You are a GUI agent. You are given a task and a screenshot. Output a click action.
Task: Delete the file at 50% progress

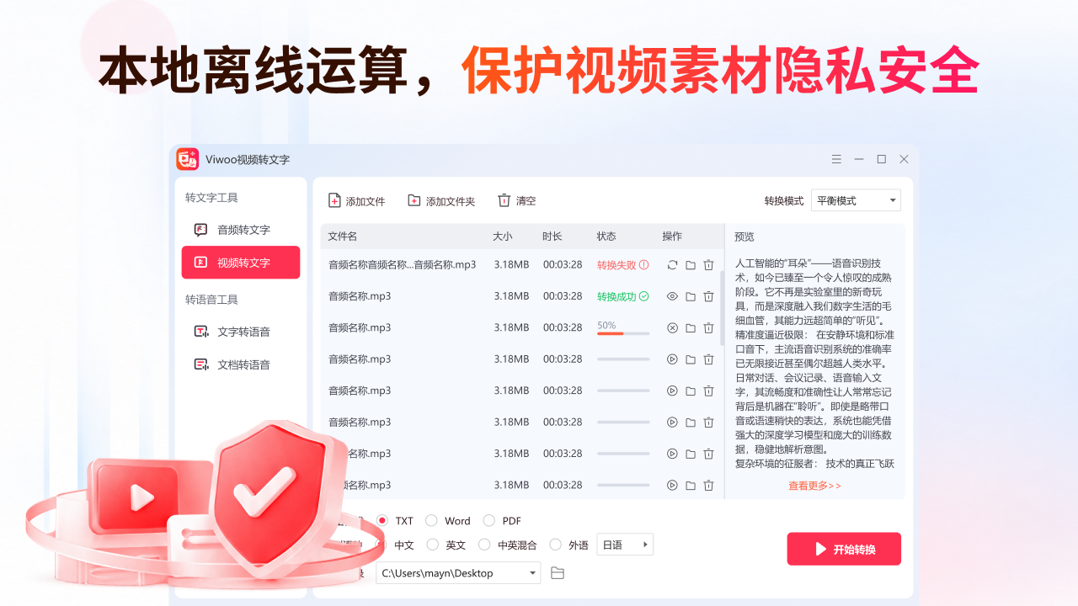point(709,328)
